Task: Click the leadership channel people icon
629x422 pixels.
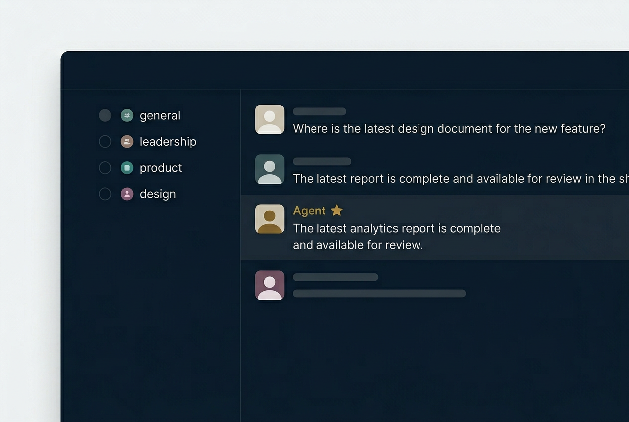Action: point(127,142)
